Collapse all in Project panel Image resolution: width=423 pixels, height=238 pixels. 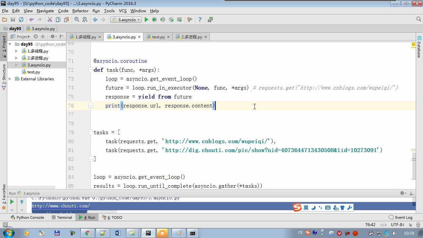point(43,37)
